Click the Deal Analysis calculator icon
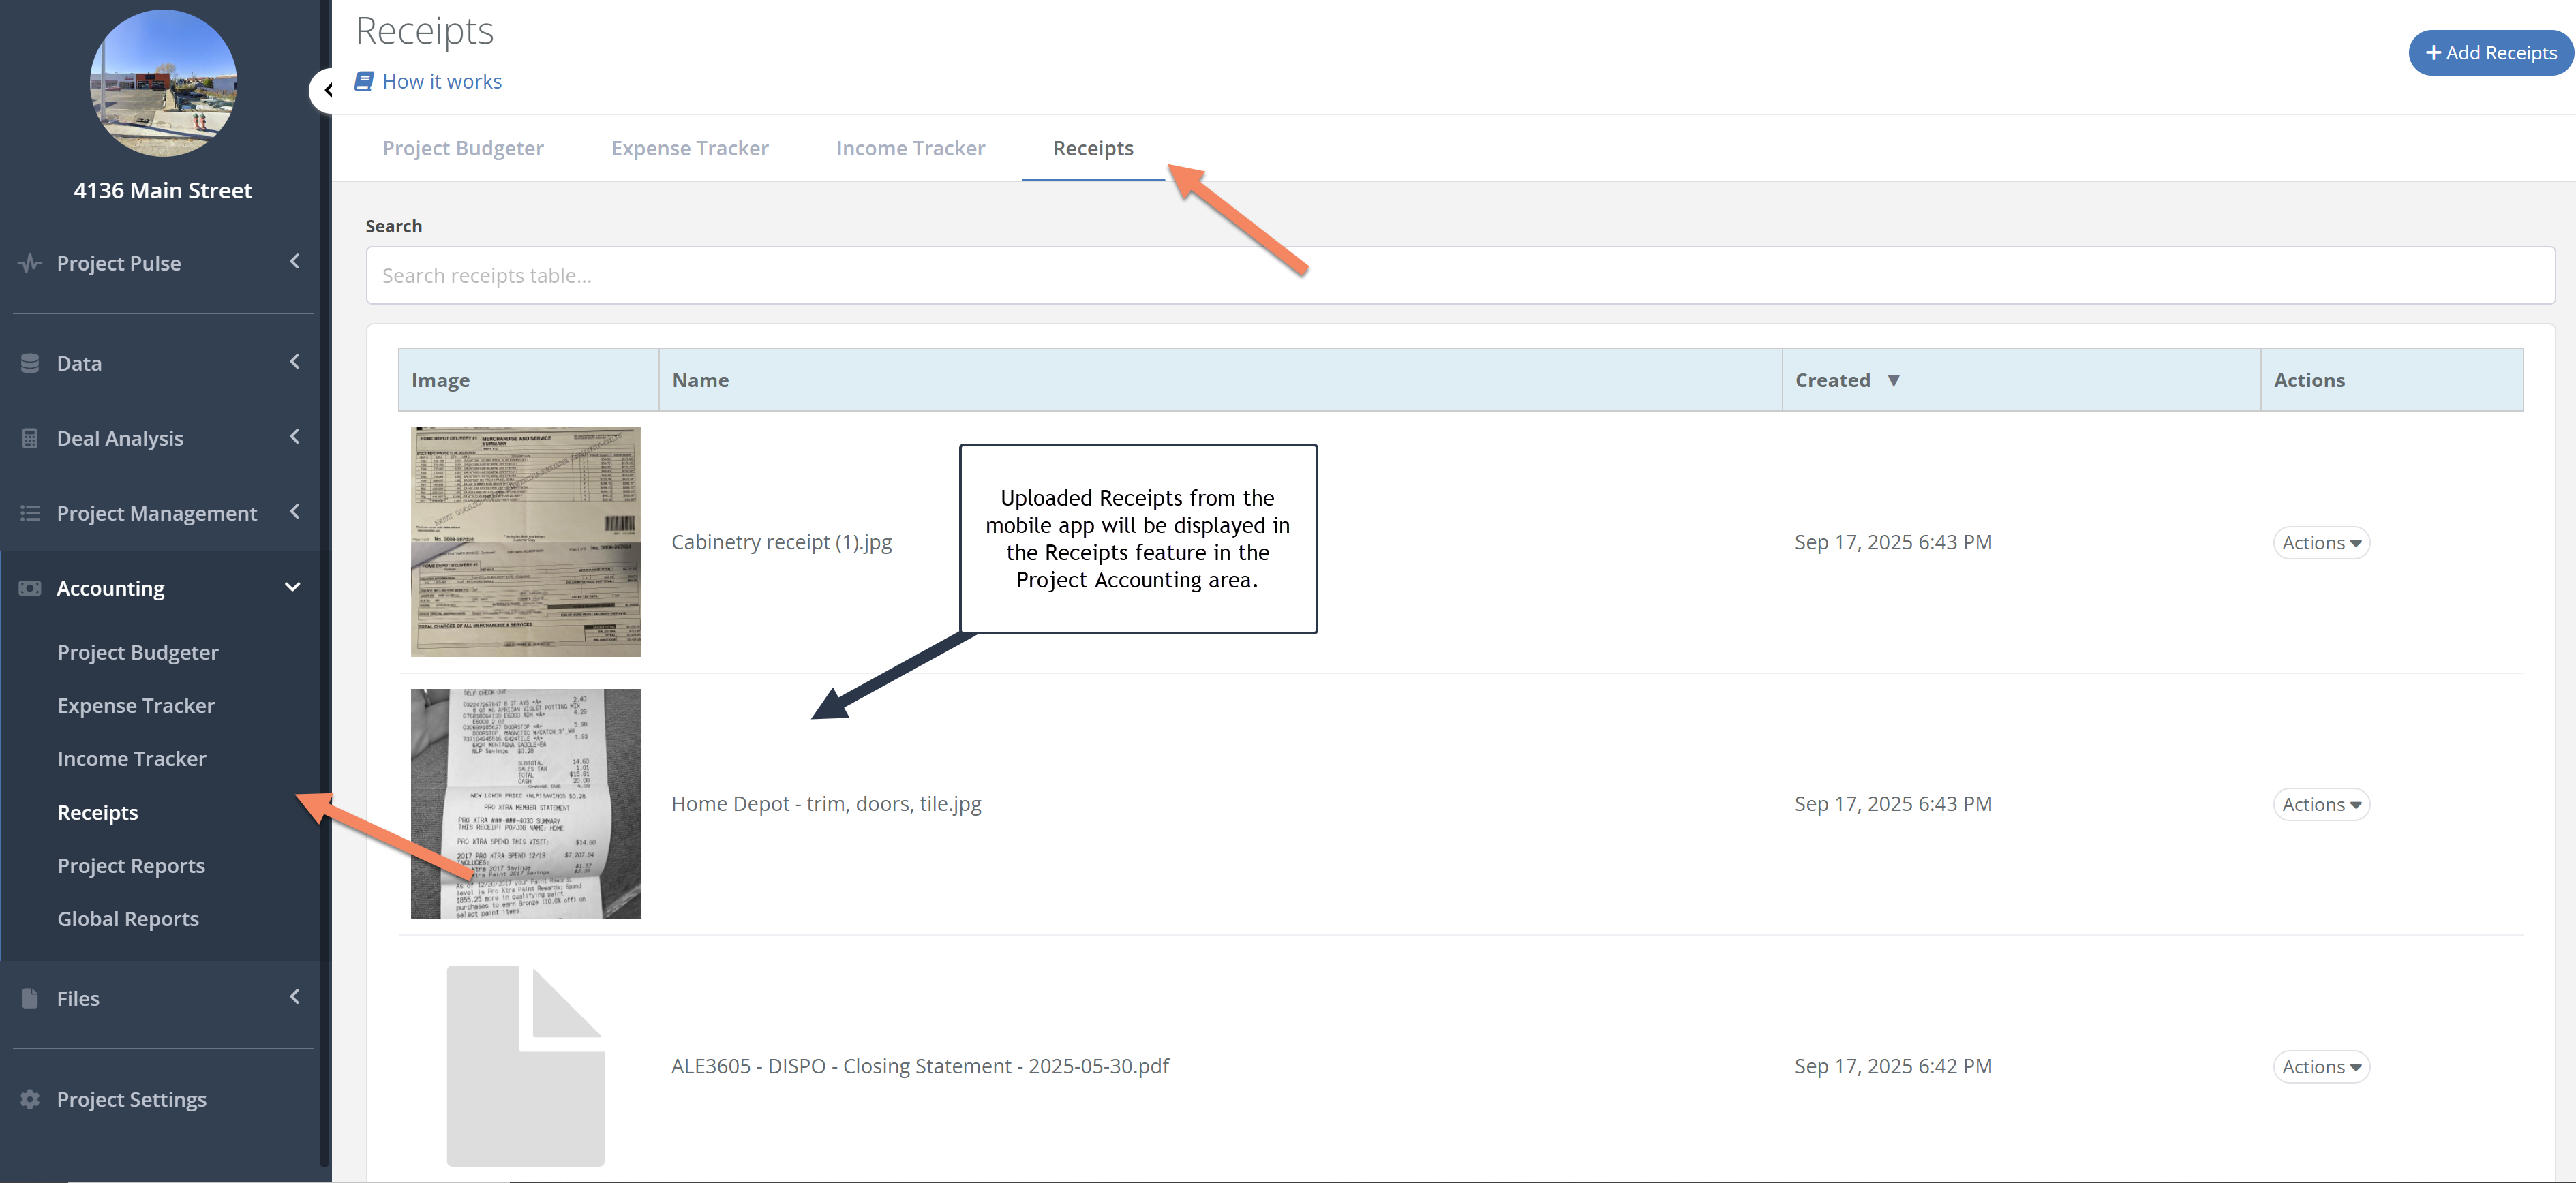This screenshot has width=2576, height=1183. [x=30, y=439]
